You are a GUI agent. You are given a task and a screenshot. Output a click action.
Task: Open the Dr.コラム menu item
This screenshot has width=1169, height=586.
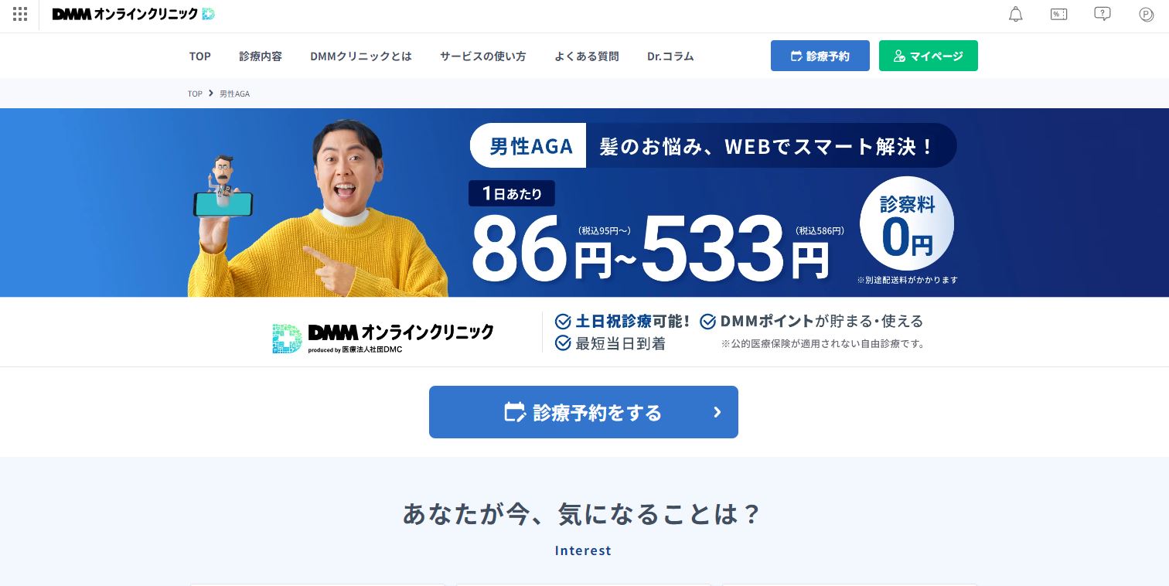click(670, 56)
